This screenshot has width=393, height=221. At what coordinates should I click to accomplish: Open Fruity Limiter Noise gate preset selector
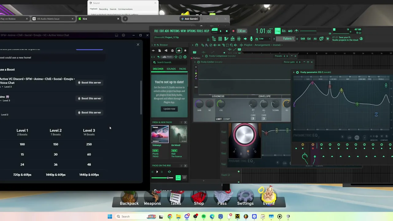(289, 62)
